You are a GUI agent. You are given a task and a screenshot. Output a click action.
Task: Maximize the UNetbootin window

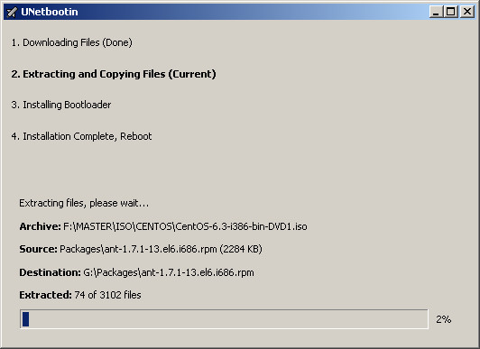point(451,12)
